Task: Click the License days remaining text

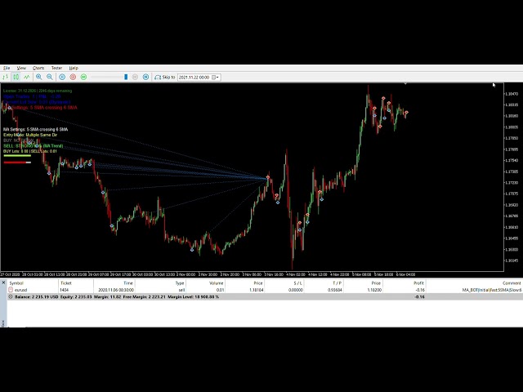Action: click(38, 91)
